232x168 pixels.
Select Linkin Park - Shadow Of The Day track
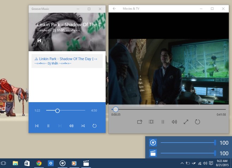(67, 61)
